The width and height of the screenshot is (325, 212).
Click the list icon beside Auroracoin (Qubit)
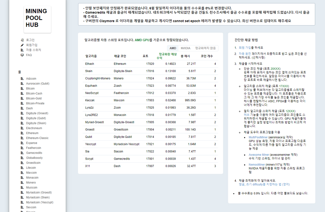22,84
